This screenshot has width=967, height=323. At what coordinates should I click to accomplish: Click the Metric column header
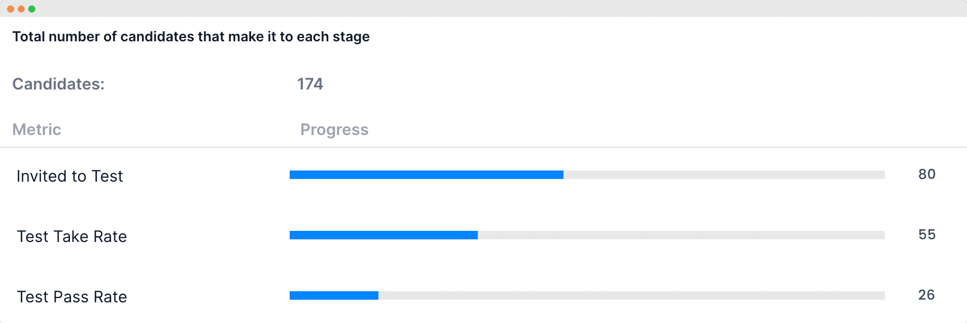37,130
